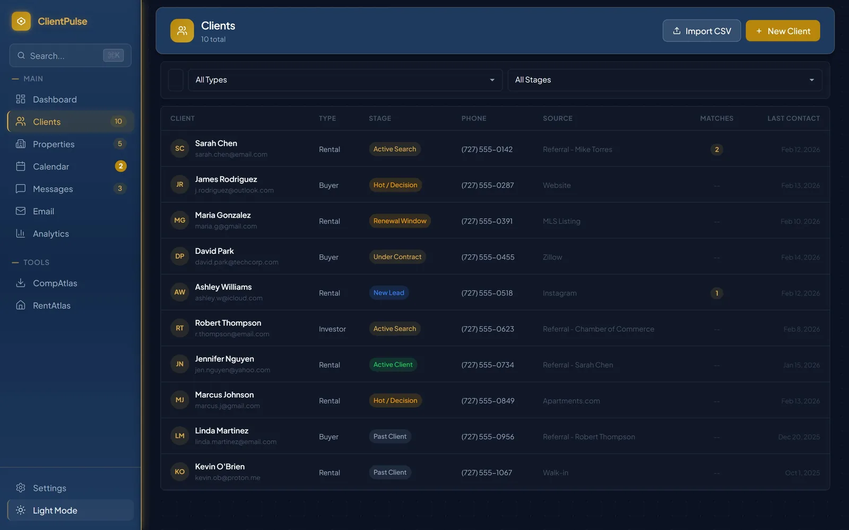Click Marcus Johnson's Hot / Decision tag
The image size is (849, 530).
pos(395,400)
